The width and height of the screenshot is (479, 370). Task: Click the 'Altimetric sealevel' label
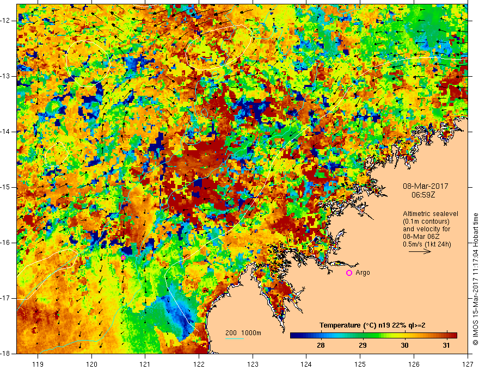pyautogui.click(x=431, y=214)
